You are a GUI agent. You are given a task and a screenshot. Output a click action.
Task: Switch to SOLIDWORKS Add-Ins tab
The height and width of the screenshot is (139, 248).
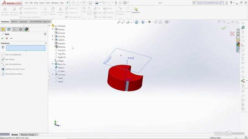pyautogui.click(x=40, y=22)
